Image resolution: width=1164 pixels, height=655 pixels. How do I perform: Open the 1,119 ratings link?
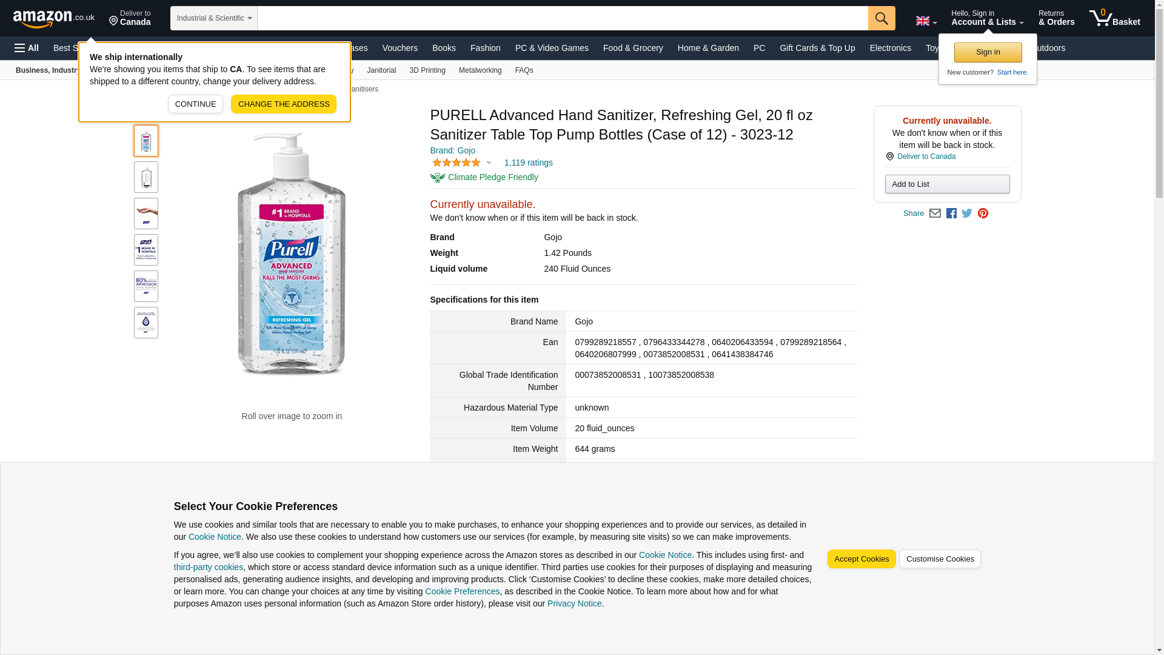[528, 163]
